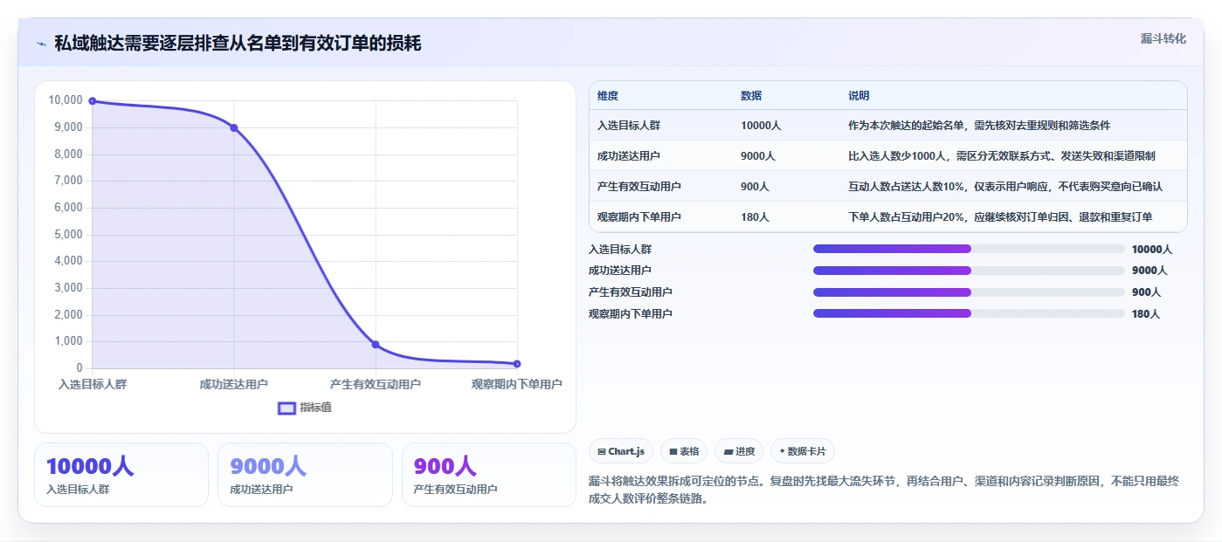Click the table value 9000人
1222x542 pixels.
point(758,156)
